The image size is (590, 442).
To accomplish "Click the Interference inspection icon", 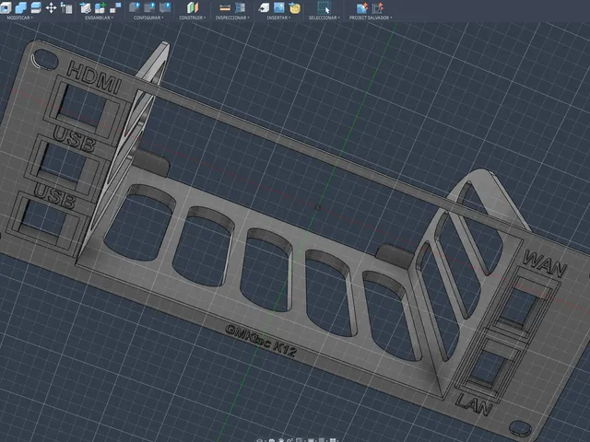I will coord(240,7).
